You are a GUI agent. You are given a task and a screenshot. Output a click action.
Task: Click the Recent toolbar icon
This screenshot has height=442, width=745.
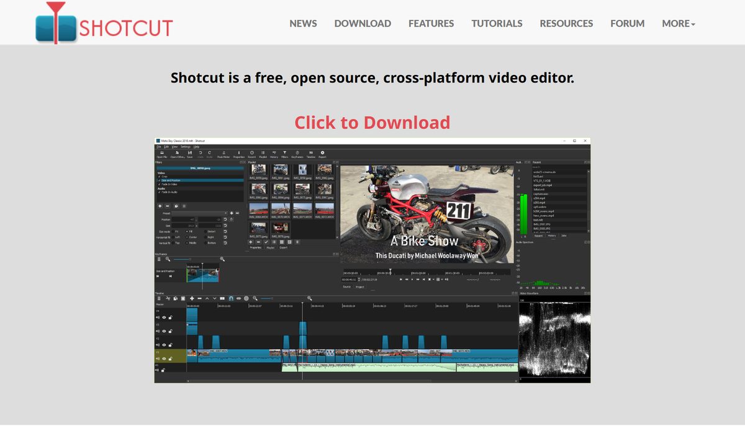point(251,152)
